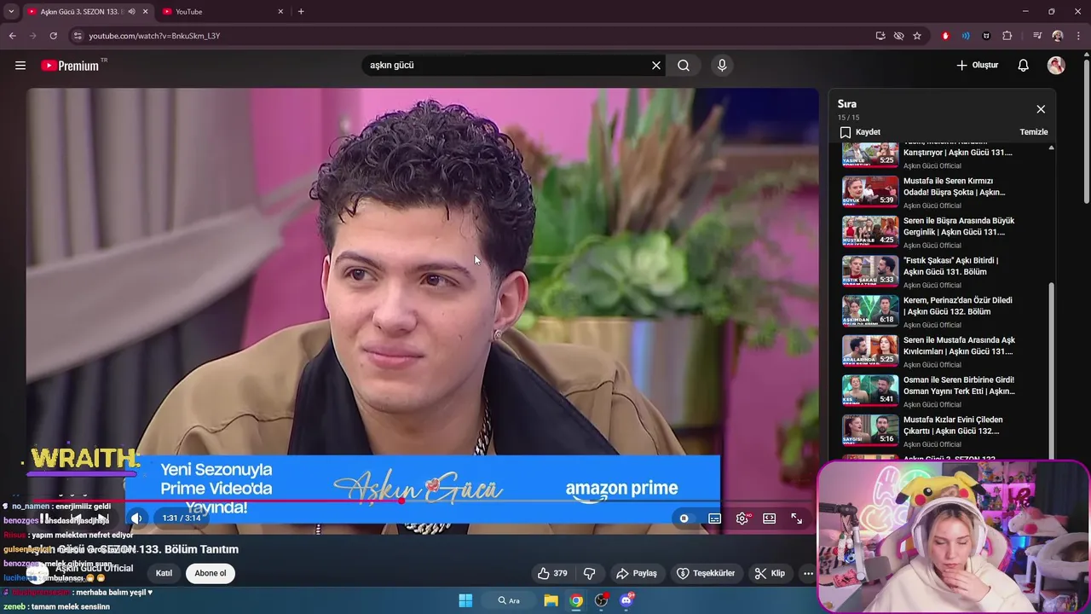The image size is (1091, 614).
Task: Open the extensions puzzle menu
Action: (x=1007, y=36)
